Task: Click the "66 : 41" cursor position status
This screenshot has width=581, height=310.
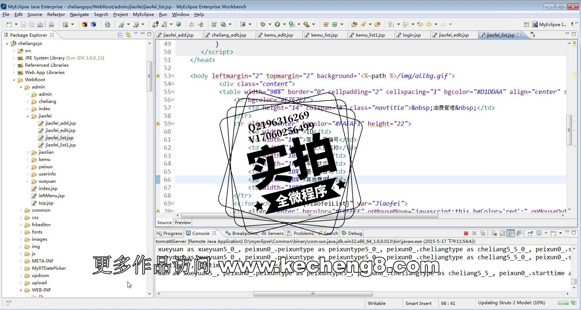Action: (448, 303)
